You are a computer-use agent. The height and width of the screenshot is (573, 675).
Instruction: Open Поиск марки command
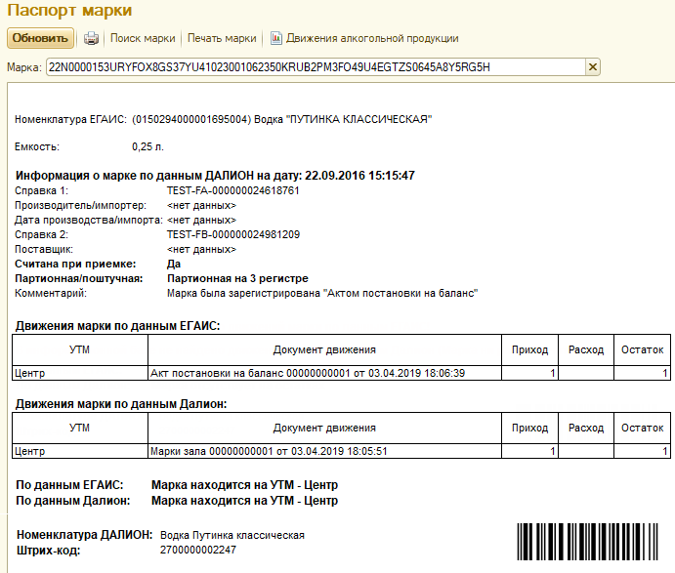click(x=143, y=38)
